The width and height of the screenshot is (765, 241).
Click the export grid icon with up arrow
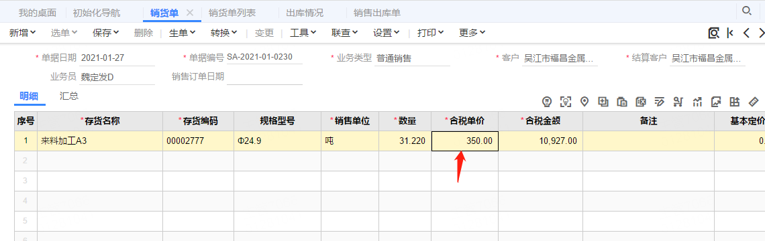735,102
